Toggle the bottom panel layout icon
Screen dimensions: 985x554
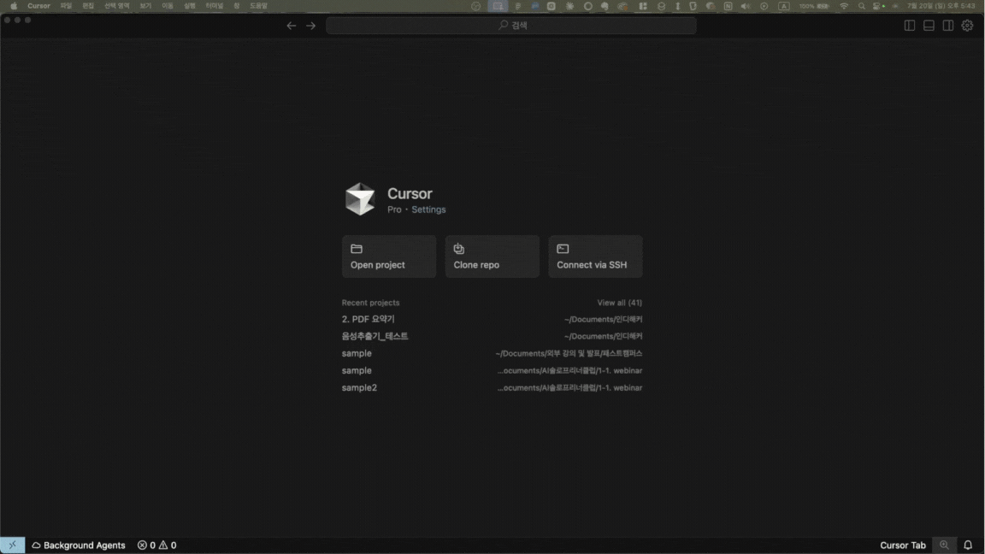pyautogui.click(x=929, y=26)
